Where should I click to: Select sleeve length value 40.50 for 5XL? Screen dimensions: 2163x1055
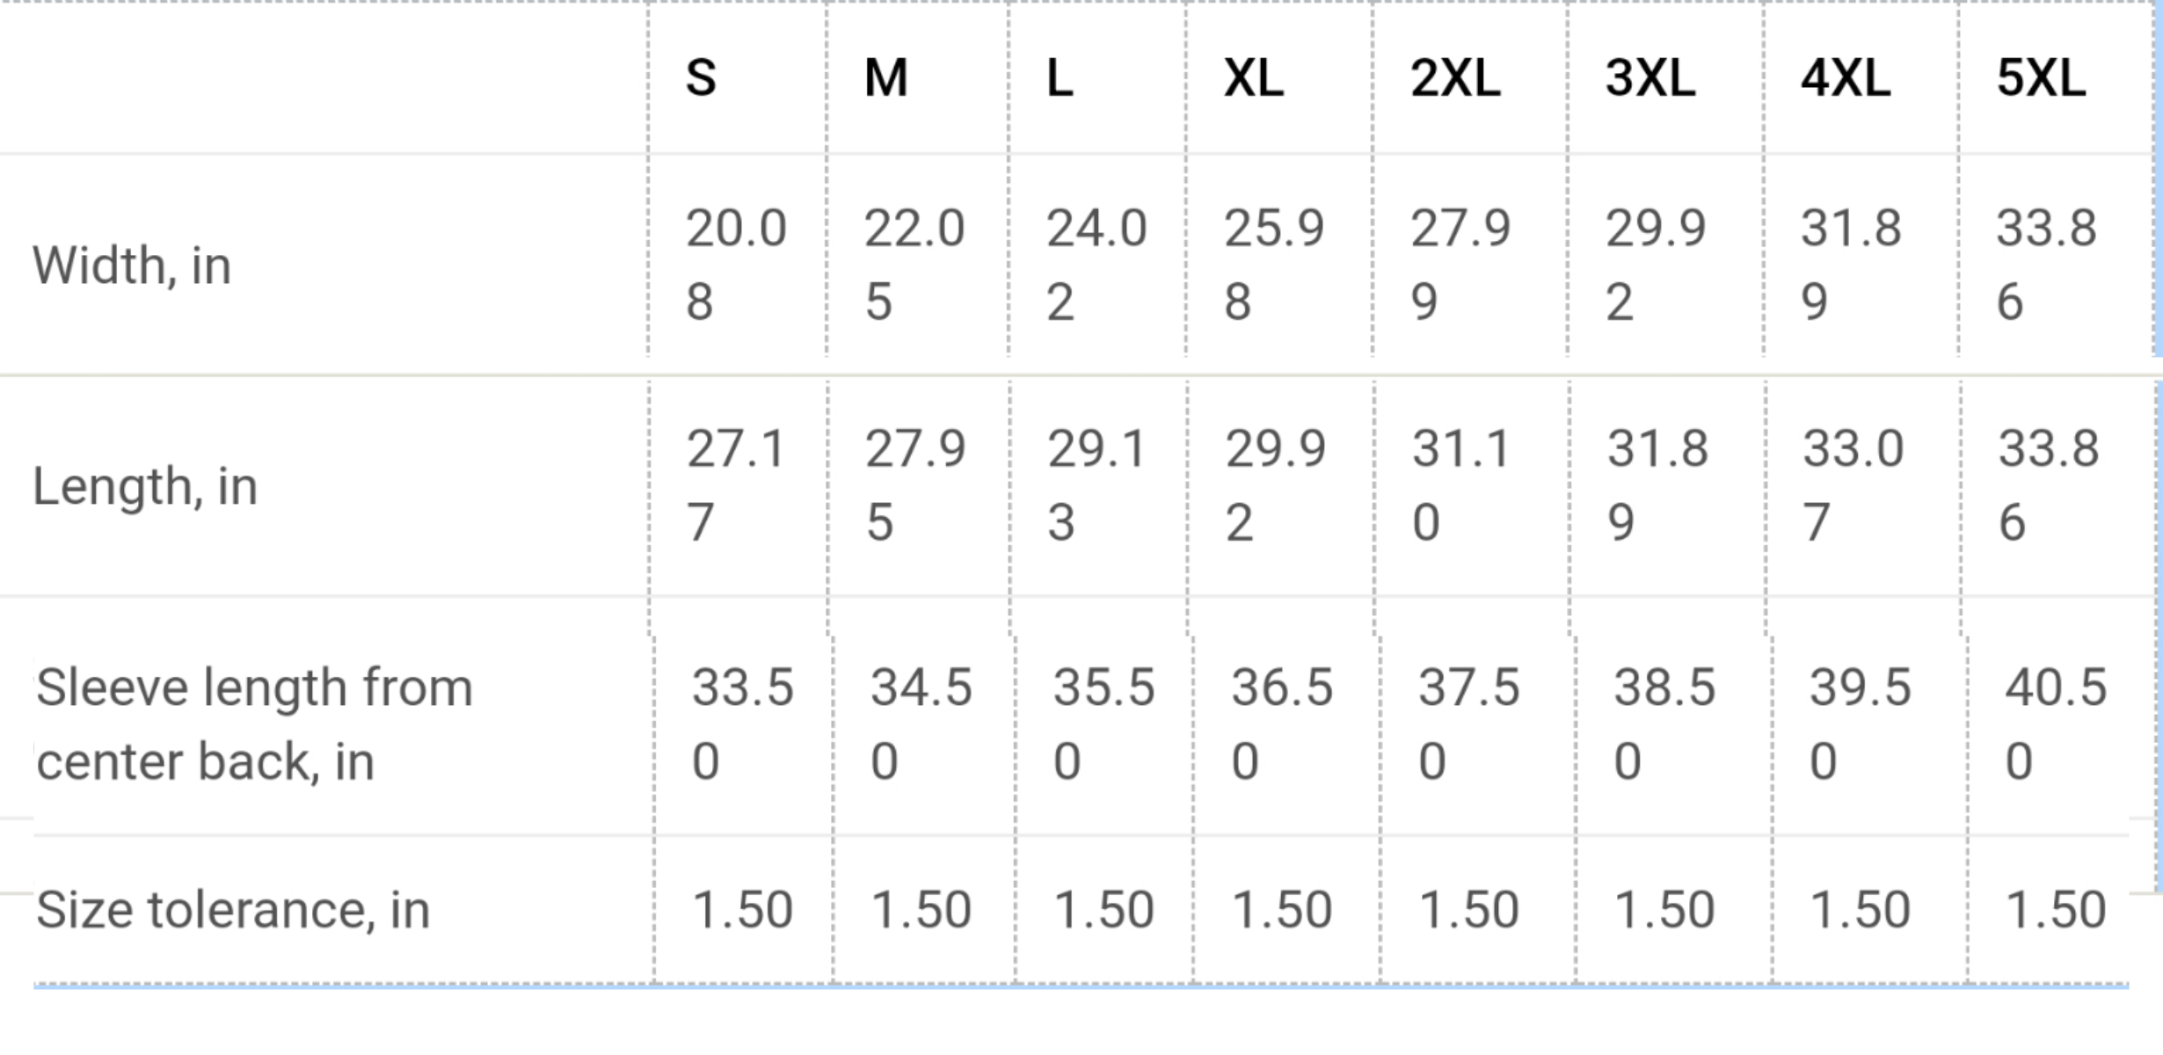point(2055,724)
